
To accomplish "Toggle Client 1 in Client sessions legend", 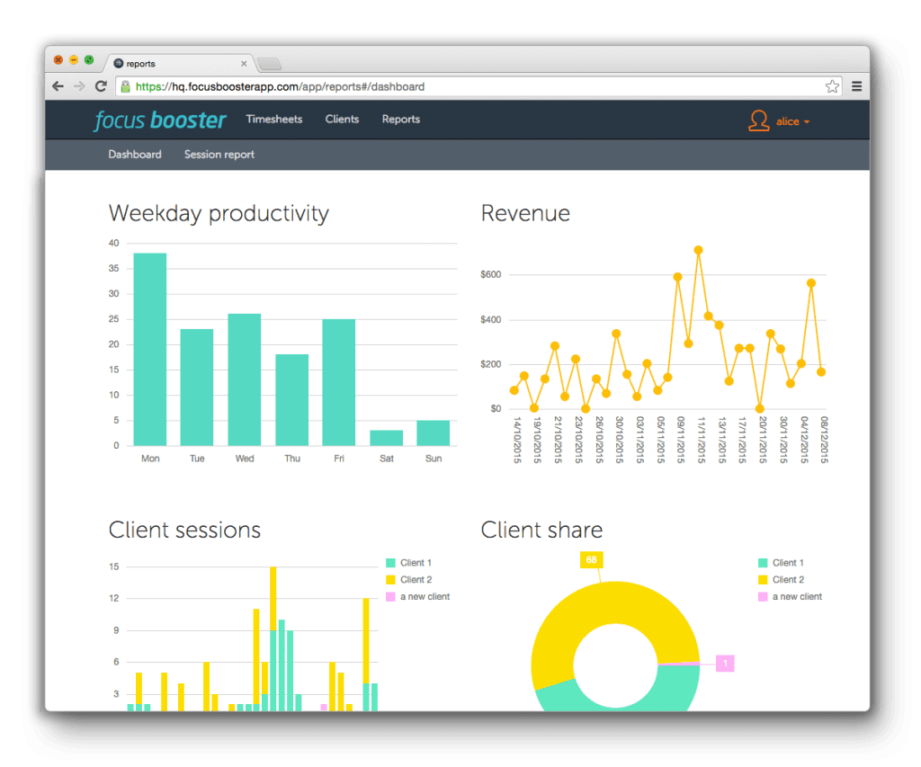I will (416, 563).
